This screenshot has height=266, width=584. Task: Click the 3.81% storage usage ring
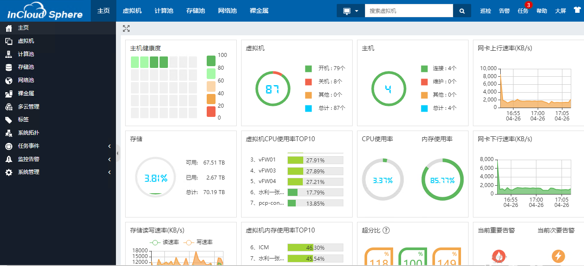[156, 178]
